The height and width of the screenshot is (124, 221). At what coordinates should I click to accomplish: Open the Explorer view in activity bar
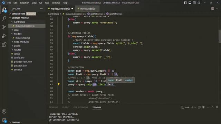point(4,10)
